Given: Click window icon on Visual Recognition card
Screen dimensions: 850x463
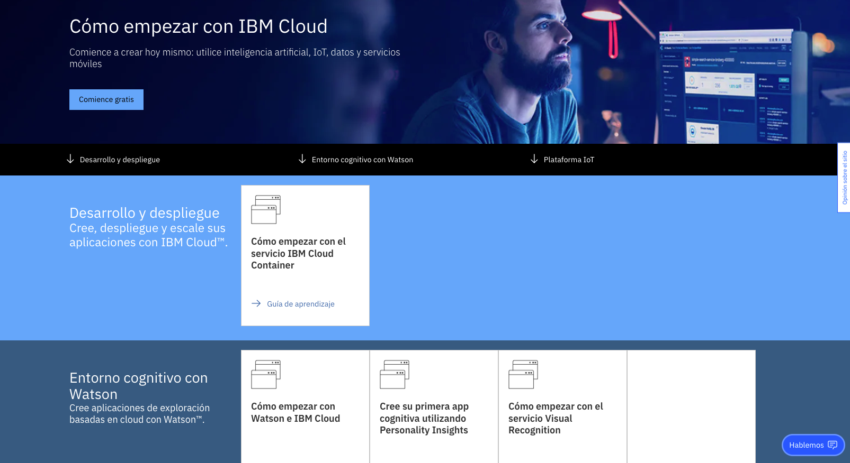Looking at the screenshot, I should (x=523, y=374).
